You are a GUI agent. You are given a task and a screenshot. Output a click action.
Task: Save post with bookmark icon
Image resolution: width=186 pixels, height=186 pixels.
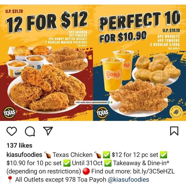(x=174, y=131)
